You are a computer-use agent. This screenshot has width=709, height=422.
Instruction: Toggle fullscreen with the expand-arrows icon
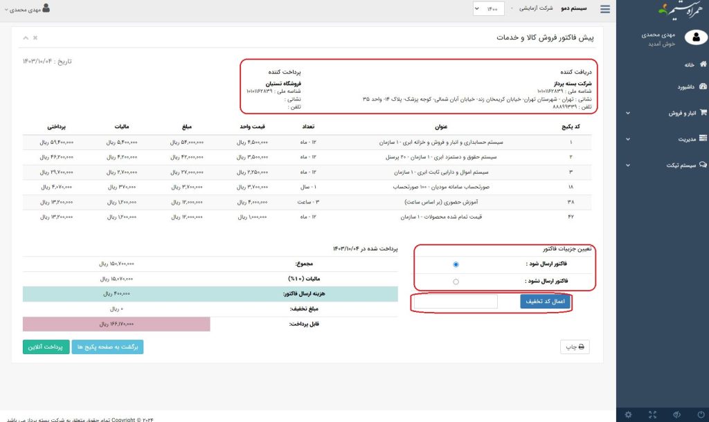click(x=652, y=414)
